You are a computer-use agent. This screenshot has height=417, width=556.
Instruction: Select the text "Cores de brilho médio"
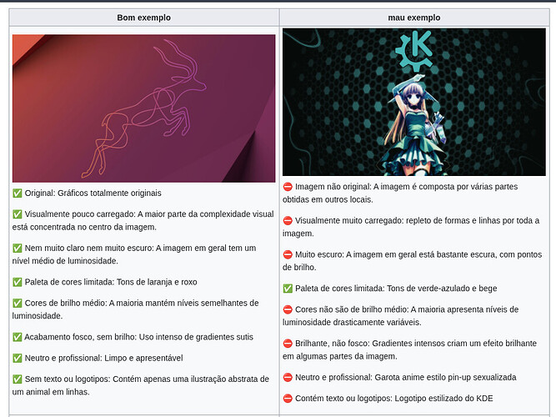click(65, 303)
